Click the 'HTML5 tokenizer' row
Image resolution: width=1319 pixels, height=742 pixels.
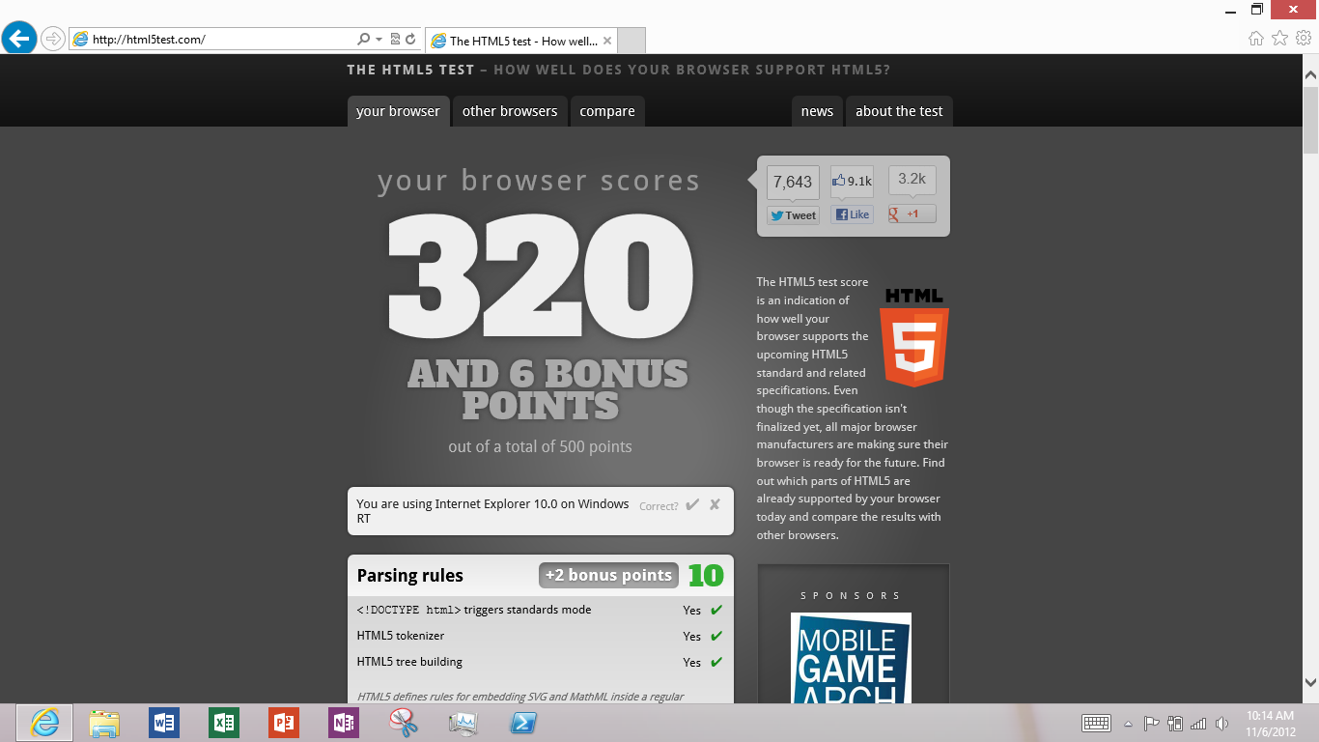point(540,636)
